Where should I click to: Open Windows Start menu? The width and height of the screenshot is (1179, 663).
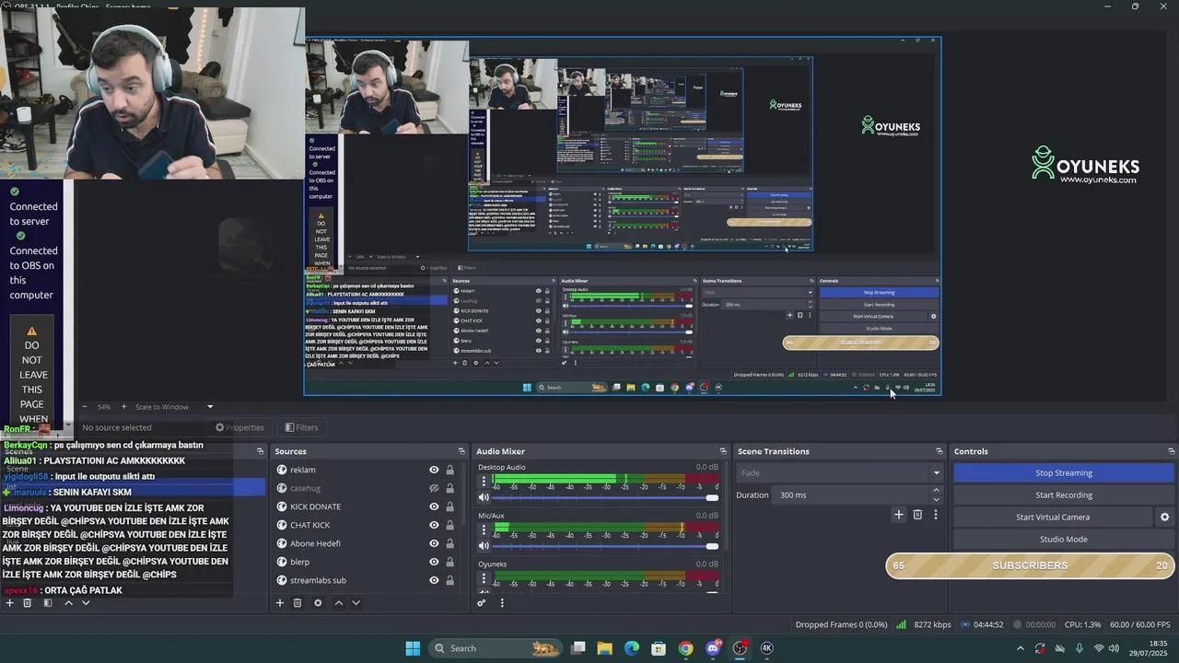413,648
